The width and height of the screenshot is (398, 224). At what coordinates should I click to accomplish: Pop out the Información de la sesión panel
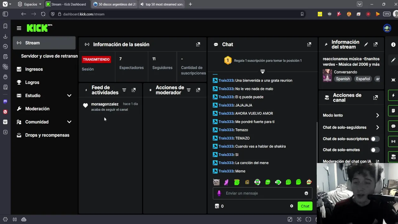(198, 44)
